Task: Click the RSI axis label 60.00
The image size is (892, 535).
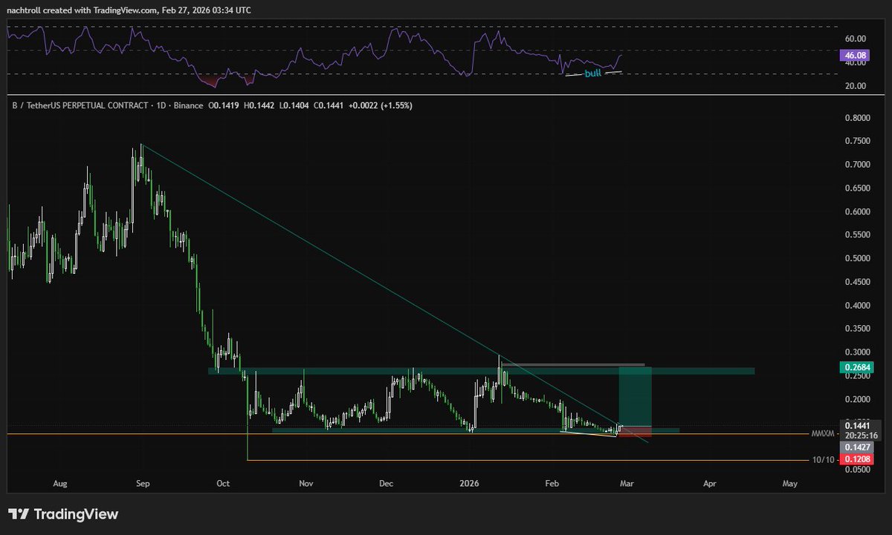Action: [854, 39]
